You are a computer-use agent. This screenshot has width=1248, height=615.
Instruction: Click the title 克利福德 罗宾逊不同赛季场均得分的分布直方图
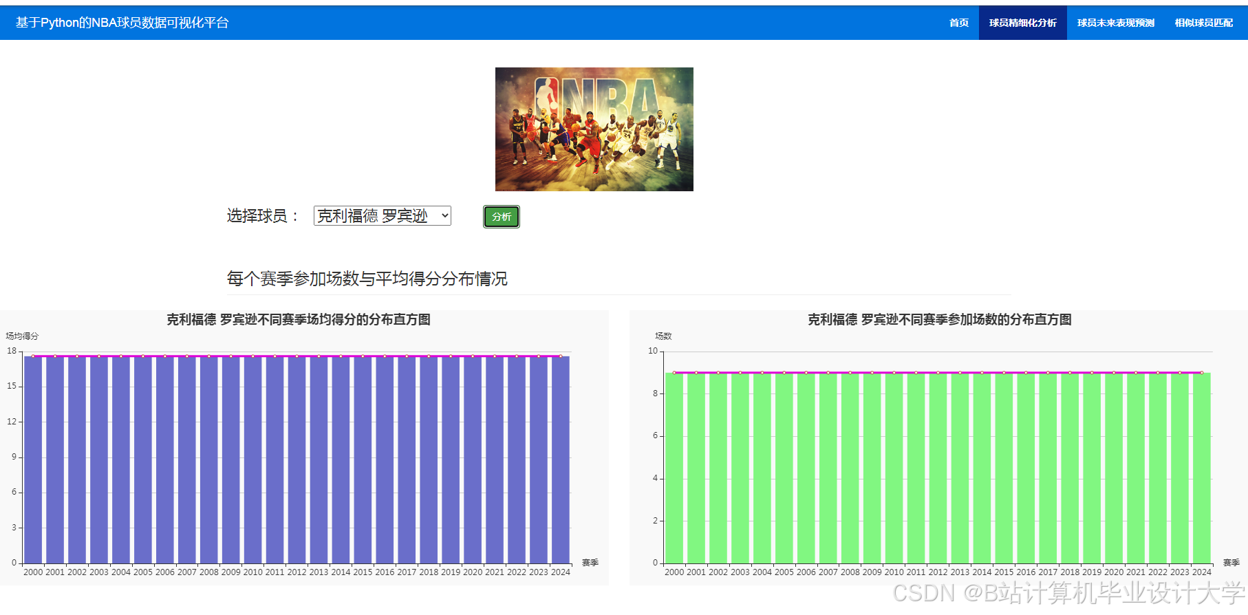point(299,319)
